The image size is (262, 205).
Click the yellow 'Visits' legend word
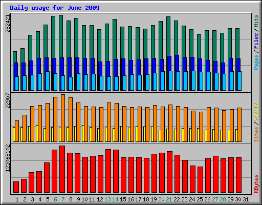(256, 112)
